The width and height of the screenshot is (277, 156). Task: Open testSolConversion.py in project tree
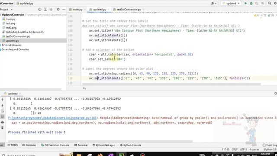pos(18,36)
